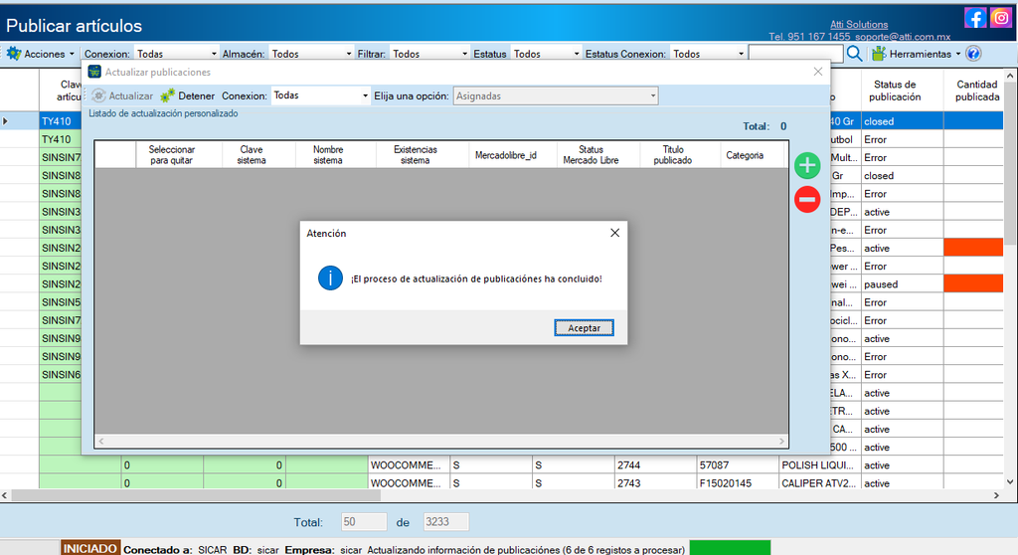The width and height of the screenshot is (1018, 555).
Task: Click scroll-down arrow of main grid
Action: point(1010,482)
